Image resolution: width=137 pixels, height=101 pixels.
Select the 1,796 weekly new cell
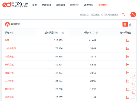click(x=93, y=89)
